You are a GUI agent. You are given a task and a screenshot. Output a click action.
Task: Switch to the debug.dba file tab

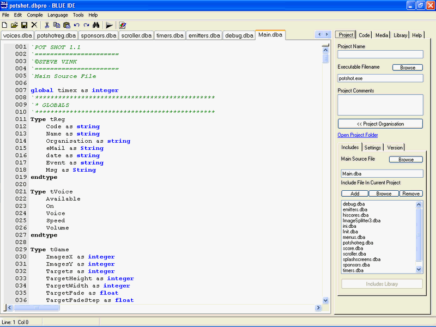pyautogui.click(x=239, y=35)
